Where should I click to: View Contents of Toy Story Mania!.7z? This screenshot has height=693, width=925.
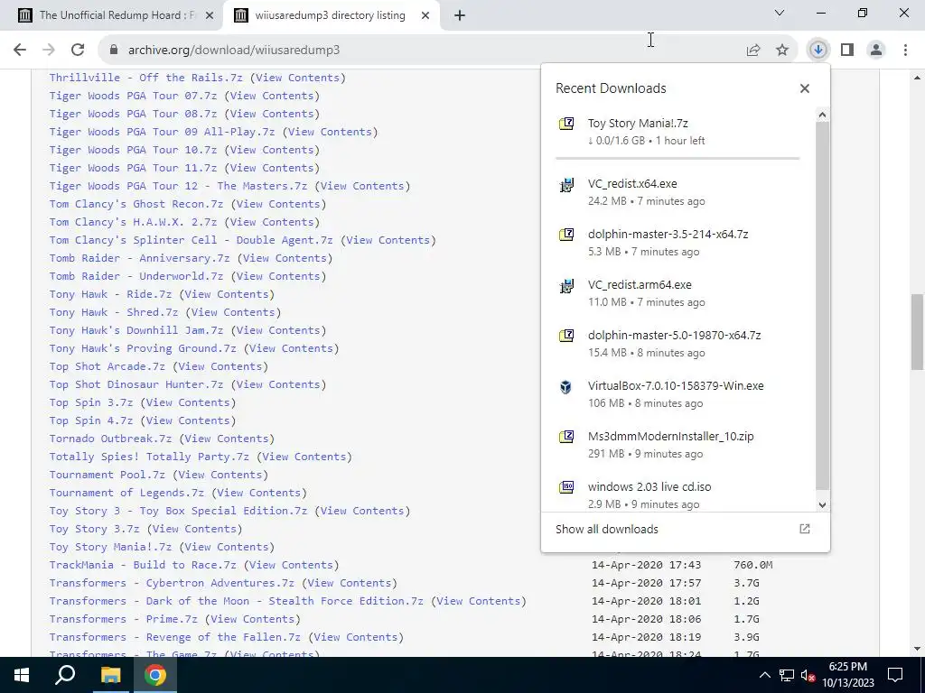pos(226,548)
